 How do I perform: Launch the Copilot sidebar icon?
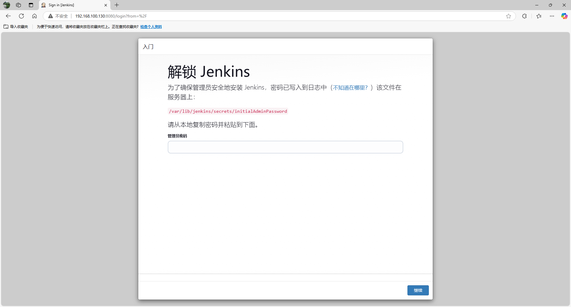click(564, 16)
